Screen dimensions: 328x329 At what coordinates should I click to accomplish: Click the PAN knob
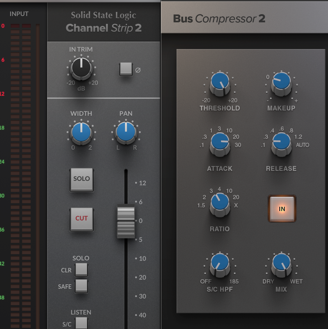pos(126,134)
